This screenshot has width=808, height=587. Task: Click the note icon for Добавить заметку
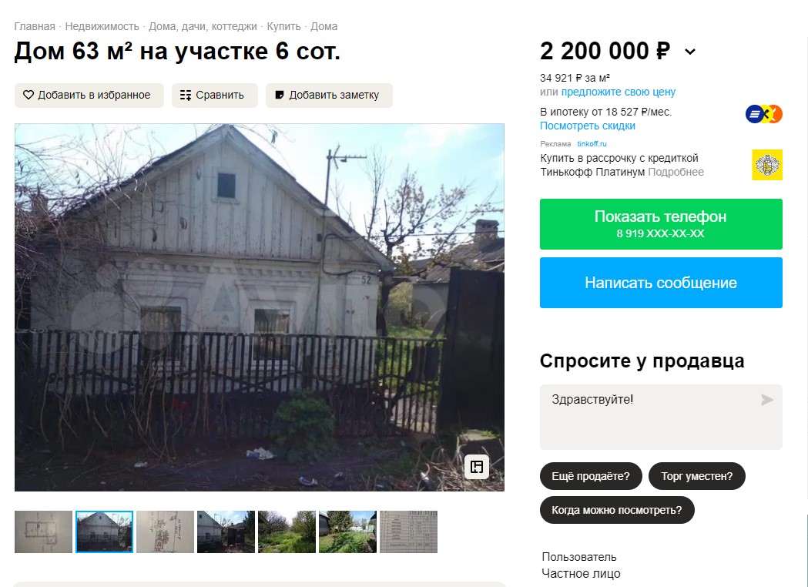[280, 95]
